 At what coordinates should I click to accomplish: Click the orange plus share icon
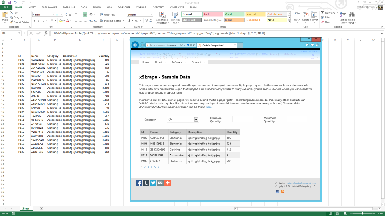[168, 183]
